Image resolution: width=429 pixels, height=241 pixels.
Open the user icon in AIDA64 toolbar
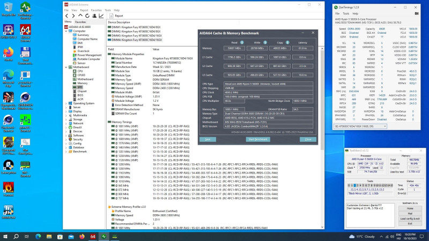pos(94,16)
